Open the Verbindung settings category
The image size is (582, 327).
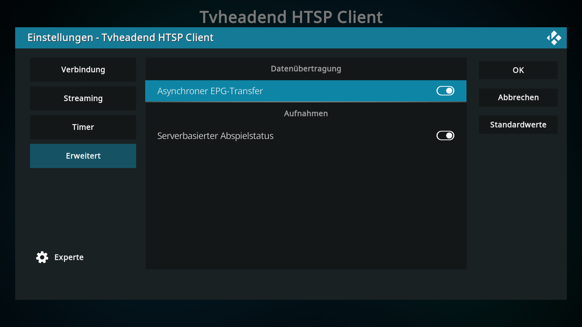(83, 70)
